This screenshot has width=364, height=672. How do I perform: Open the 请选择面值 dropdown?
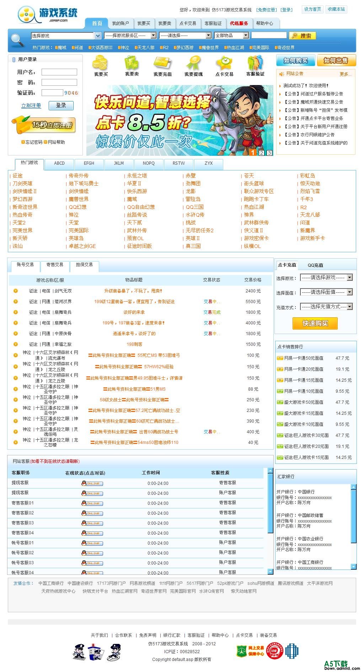[326, 292]
